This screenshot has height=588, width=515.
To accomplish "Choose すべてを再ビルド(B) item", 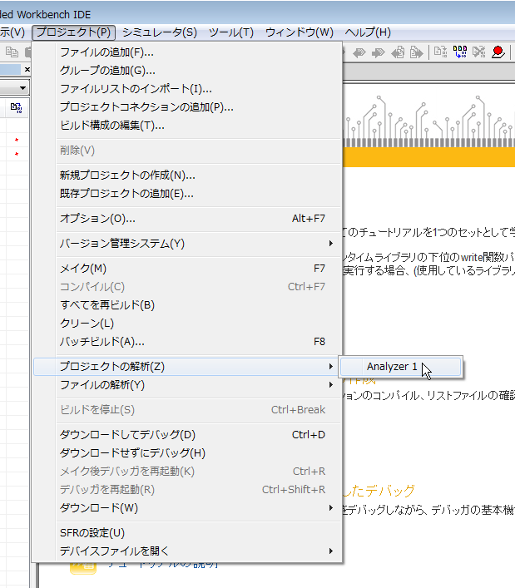I will coord(187,305).
